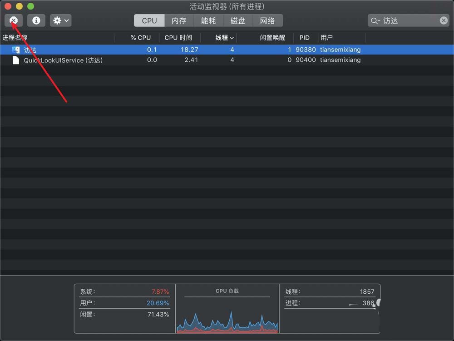This screenshot has height=341, width=454.
Task: Clear the search field with the X icon
Action: point(444,20)
